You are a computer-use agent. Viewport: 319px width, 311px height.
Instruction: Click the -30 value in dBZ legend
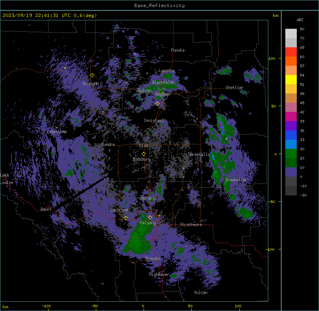[x=303, y=195]
